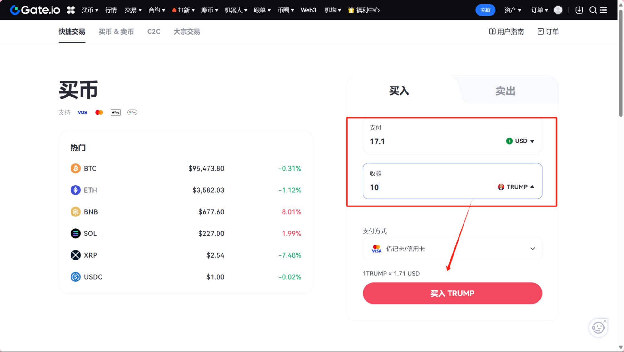Screen dimensions: 624x352
Task: Open the 买币 dropdown menu
Action: tap(90, 10)
